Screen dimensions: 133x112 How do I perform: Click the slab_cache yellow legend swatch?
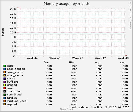click(x=5, y=75)
